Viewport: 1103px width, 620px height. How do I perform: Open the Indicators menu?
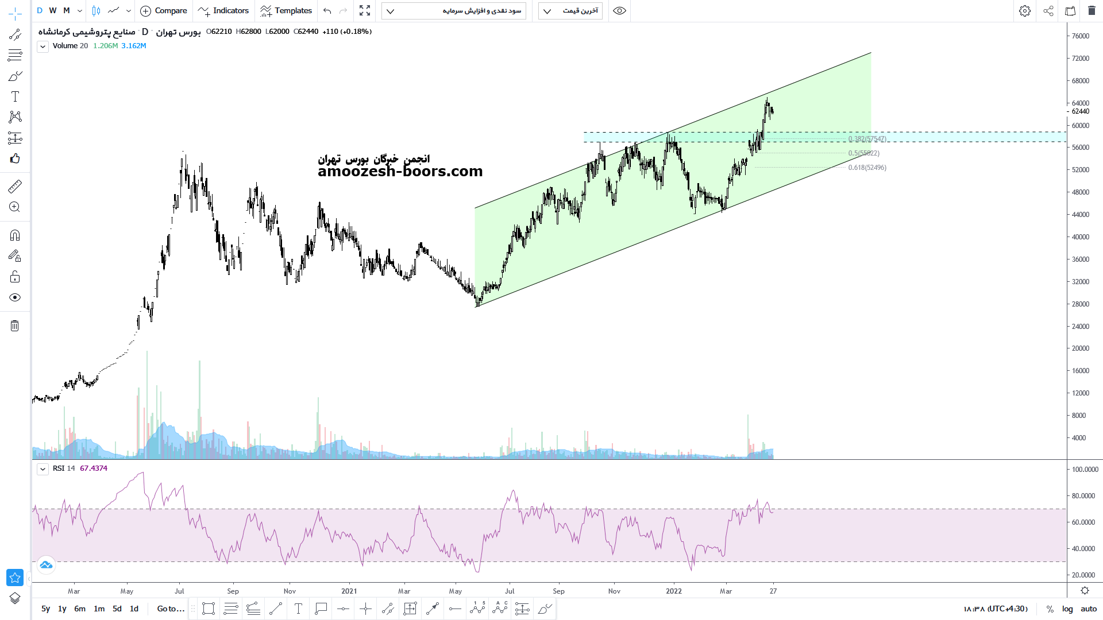click(223, 11)
